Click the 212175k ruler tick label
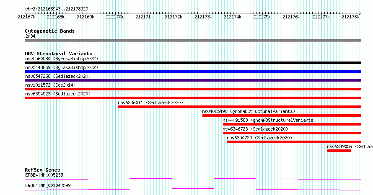Screen dimensions: 373x195 coord(262,17)
